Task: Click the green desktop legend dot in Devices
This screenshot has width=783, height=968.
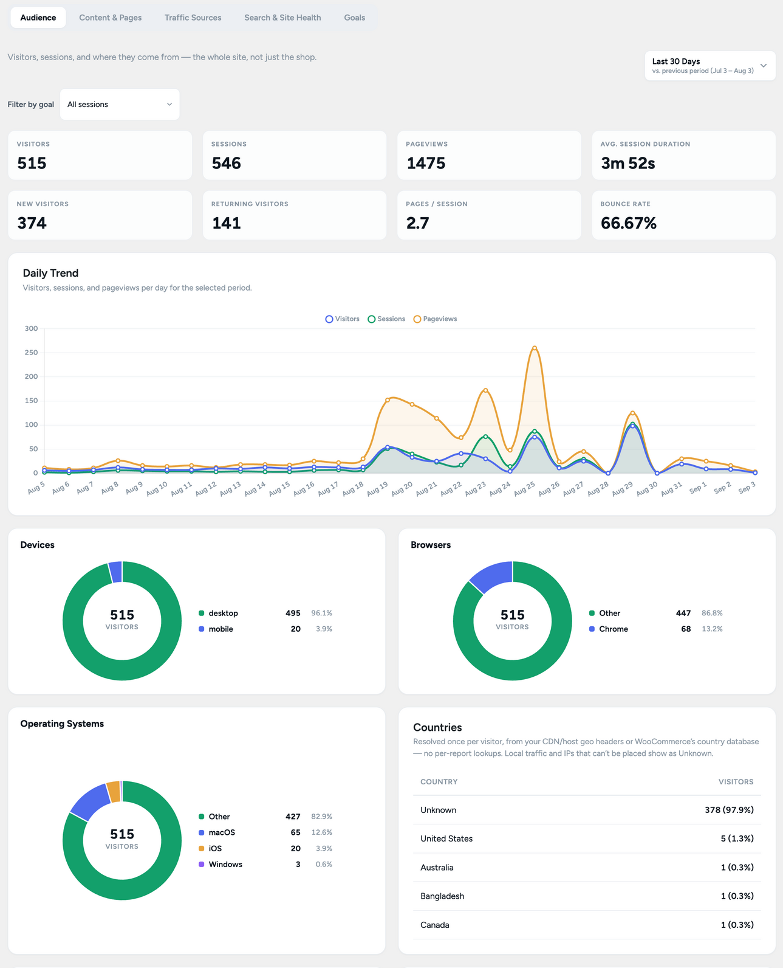Action: (201, 614)
